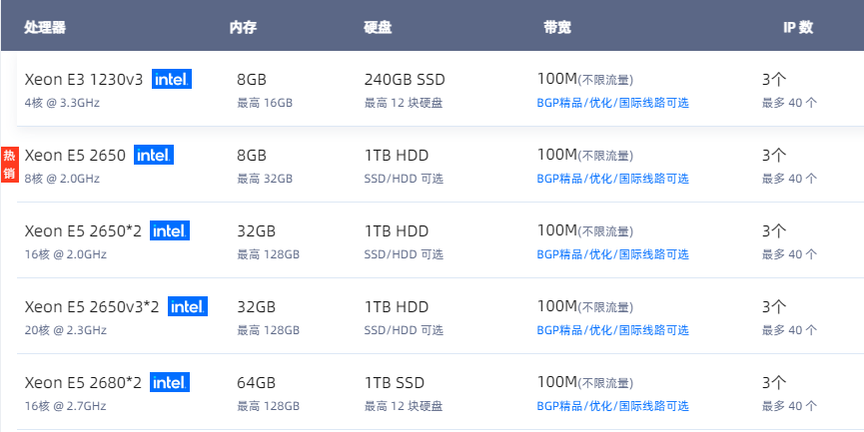The width and height of the screenshot is (864, 432).
Task: Click the 硬盘 column header
Action: tap(378, 28)
